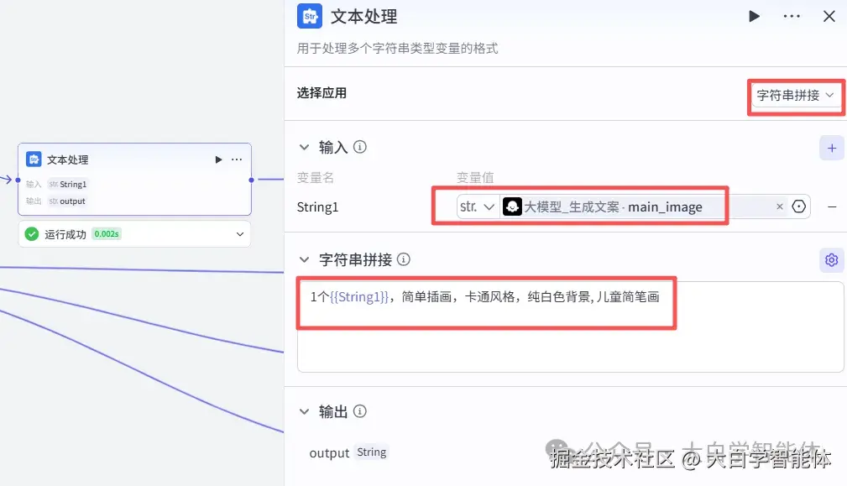Image resolution: width=847 pixels, height=486 pixels.
Task: Open the 字符串拼接 application dropdown
Action: tap(794, 97)
